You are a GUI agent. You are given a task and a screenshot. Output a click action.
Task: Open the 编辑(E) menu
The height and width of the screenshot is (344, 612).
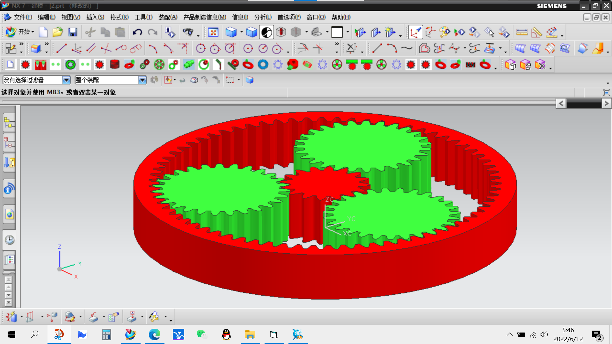coord(47,17)
